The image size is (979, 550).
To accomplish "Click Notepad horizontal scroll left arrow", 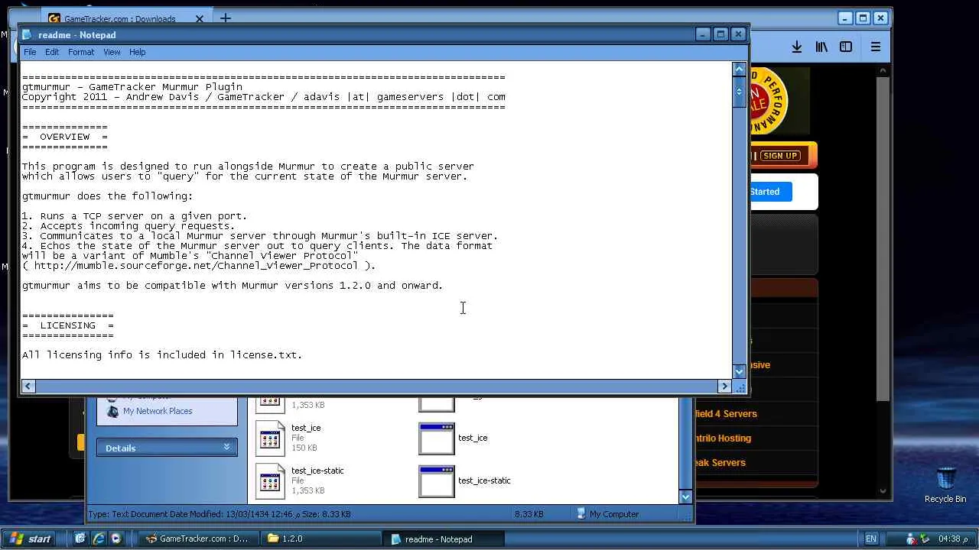I will click(28, 387).
